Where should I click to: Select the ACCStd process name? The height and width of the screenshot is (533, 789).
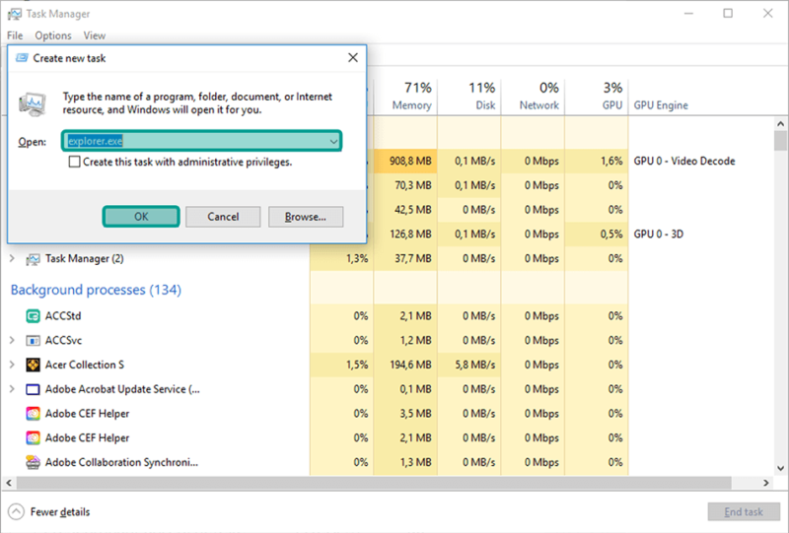(x=63, y=316)
